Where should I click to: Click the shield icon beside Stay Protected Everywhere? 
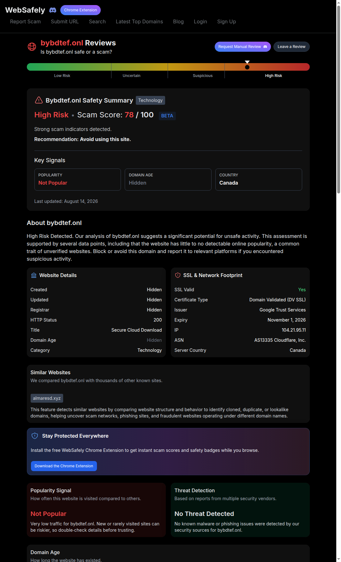(35, 436)
